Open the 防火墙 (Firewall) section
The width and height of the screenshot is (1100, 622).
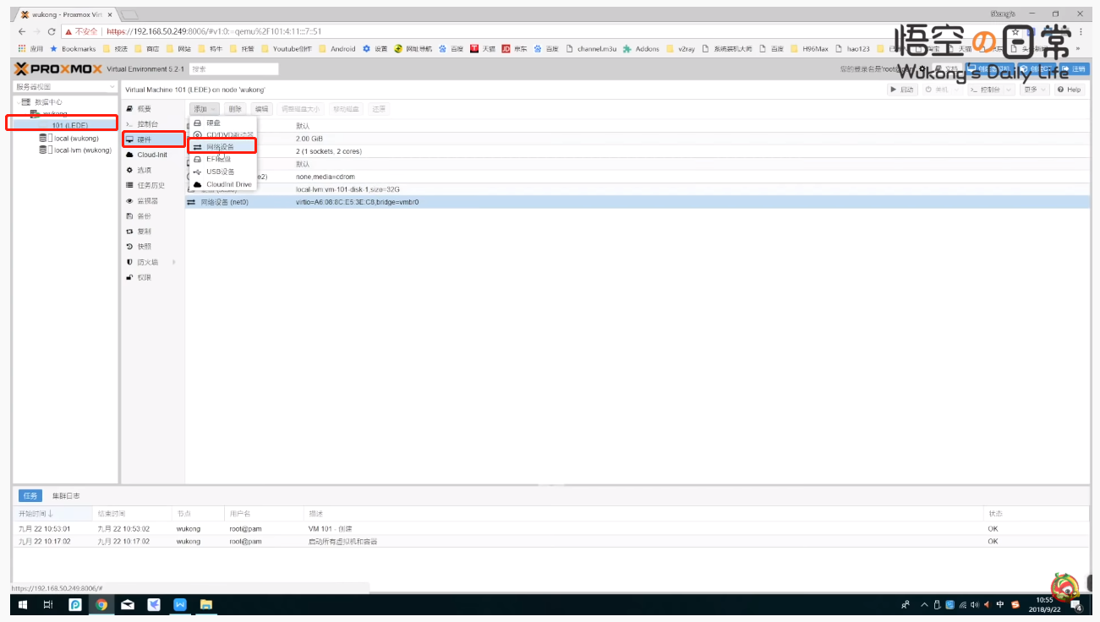coord(152,262)
